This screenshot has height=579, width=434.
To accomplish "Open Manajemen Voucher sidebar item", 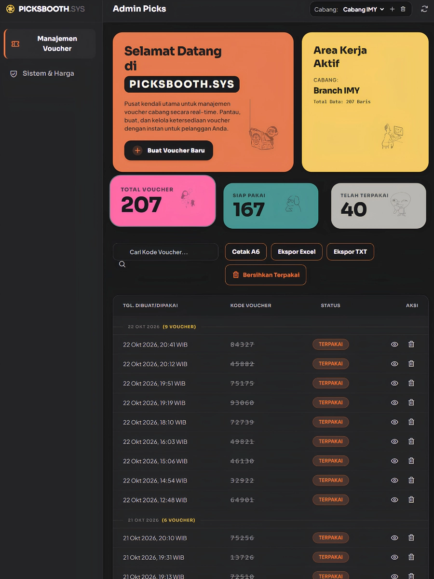I will click(x=50, y=43).
